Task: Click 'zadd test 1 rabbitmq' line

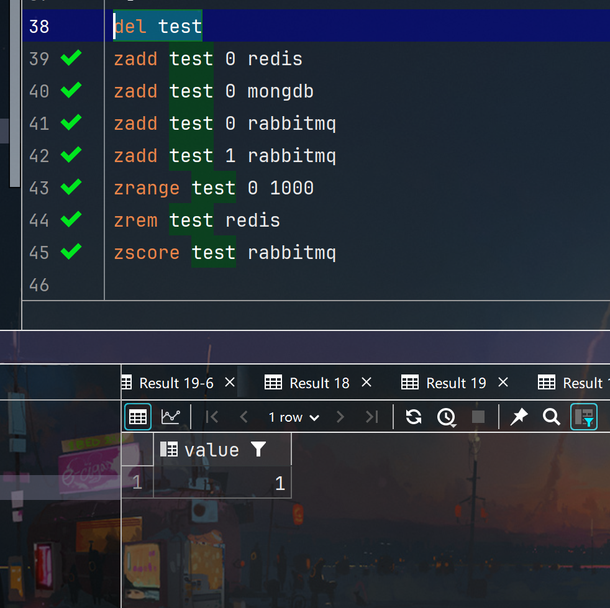Action: tap(225, 156)
